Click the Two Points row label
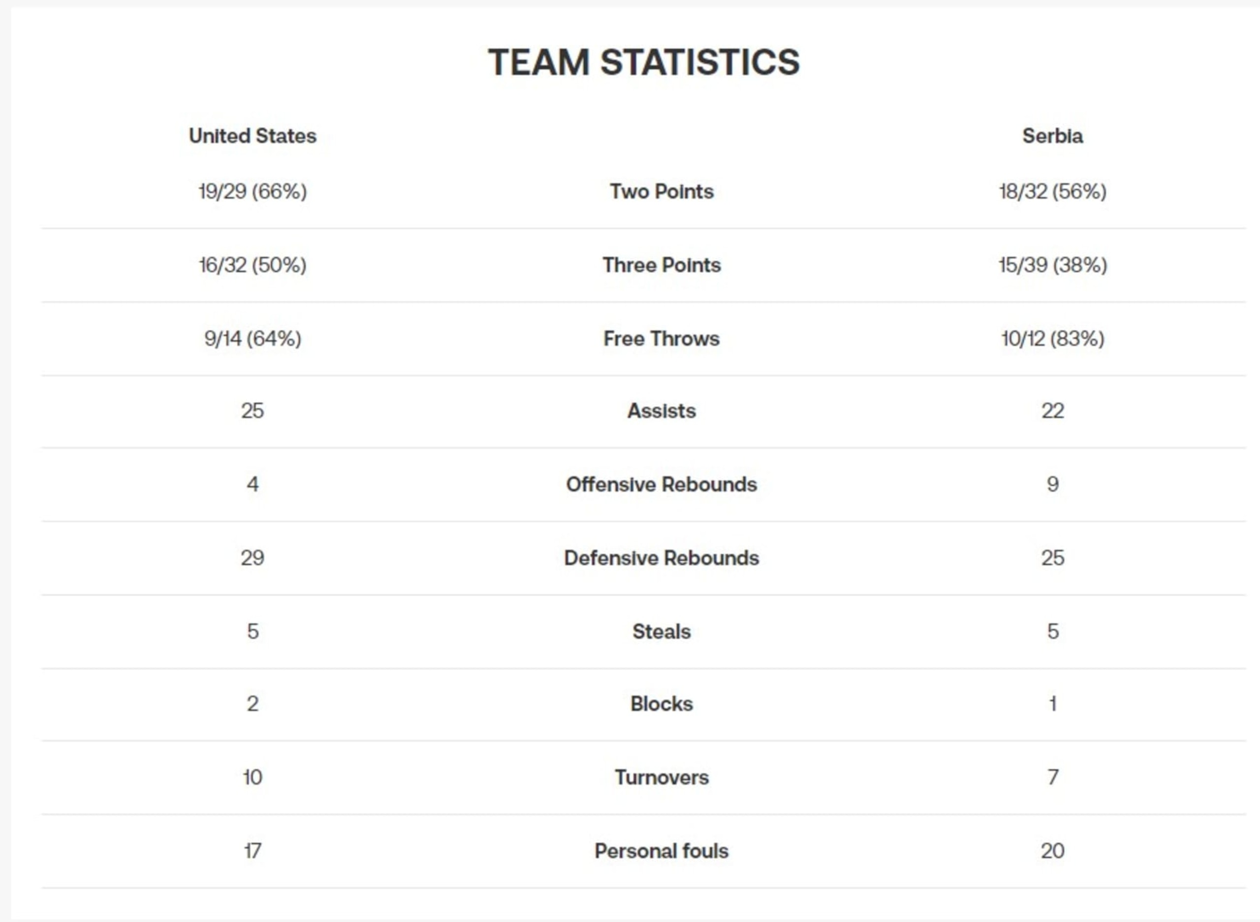The width and height of the screenshot is (1260, 922). pos(661,191)
